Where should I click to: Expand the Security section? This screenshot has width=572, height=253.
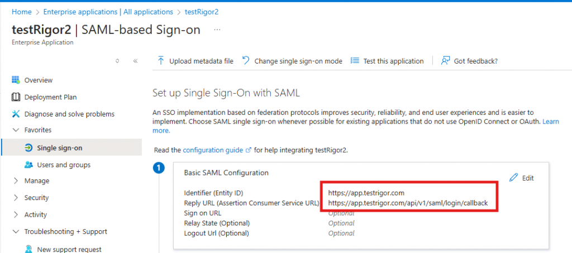[x=15, y=198]
